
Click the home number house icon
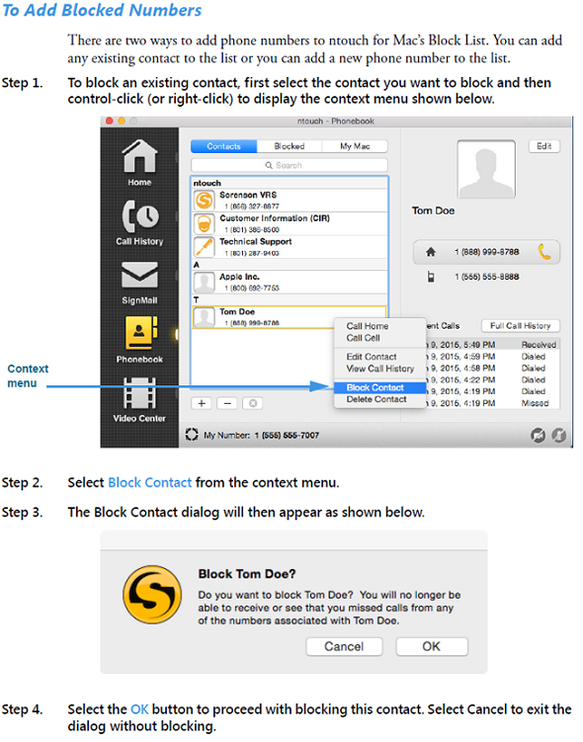click(x=431, y=252)
